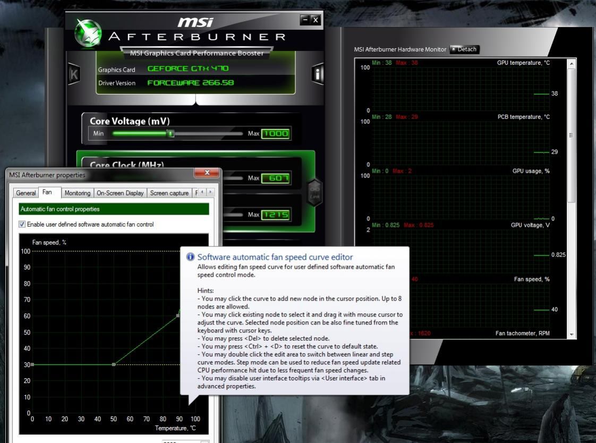Viewport: 596px width, 443px height.
Task: Click the 1215 clock value field
Action: 276,215
